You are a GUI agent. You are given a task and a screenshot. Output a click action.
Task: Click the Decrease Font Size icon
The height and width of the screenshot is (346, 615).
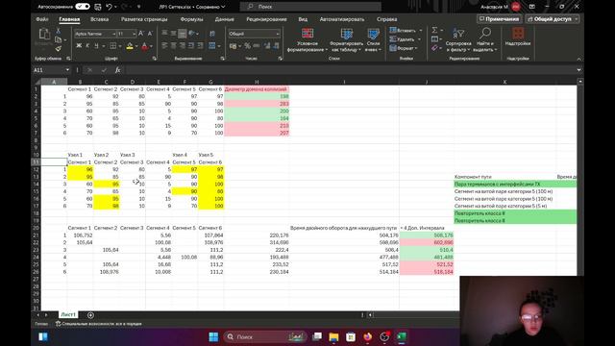(150, 34)
